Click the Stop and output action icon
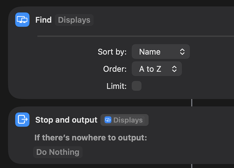This screenshot has height=168, width=234. [x=22, y=120]
